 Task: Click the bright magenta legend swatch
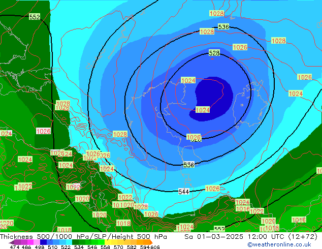pyautogui.click(x=30, y=242)
